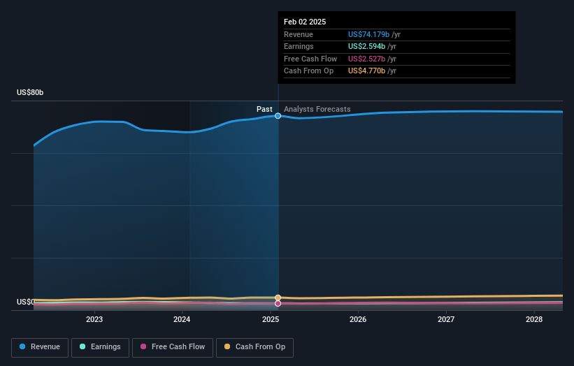The height and width of the screenshot is (366, 574).
Task: Click the Feb 02 2025 tooltip date
Action: [x=305, y=22]
